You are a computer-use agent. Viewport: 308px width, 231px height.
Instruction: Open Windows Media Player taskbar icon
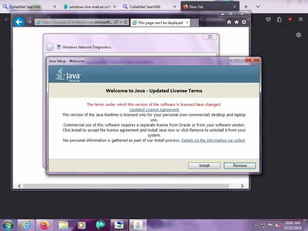pyautogui.click(x=82, y=225)
